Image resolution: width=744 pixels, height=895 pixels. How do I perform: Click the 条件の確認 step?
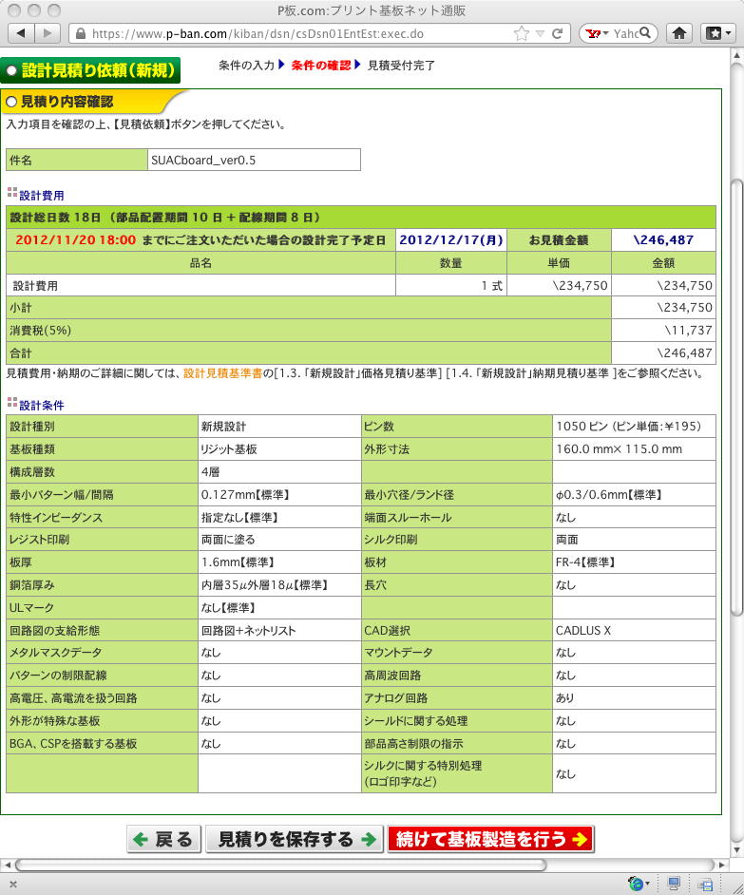tap(321, 65)
